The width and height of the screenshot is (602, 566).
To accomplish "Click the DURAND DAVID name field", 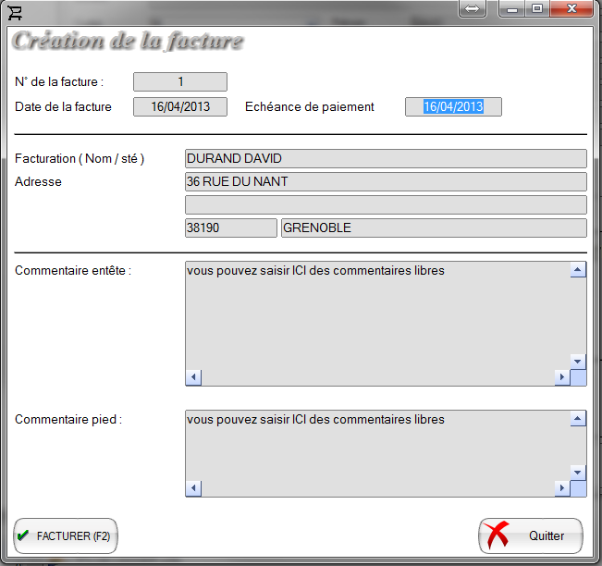I will point(386,158).
